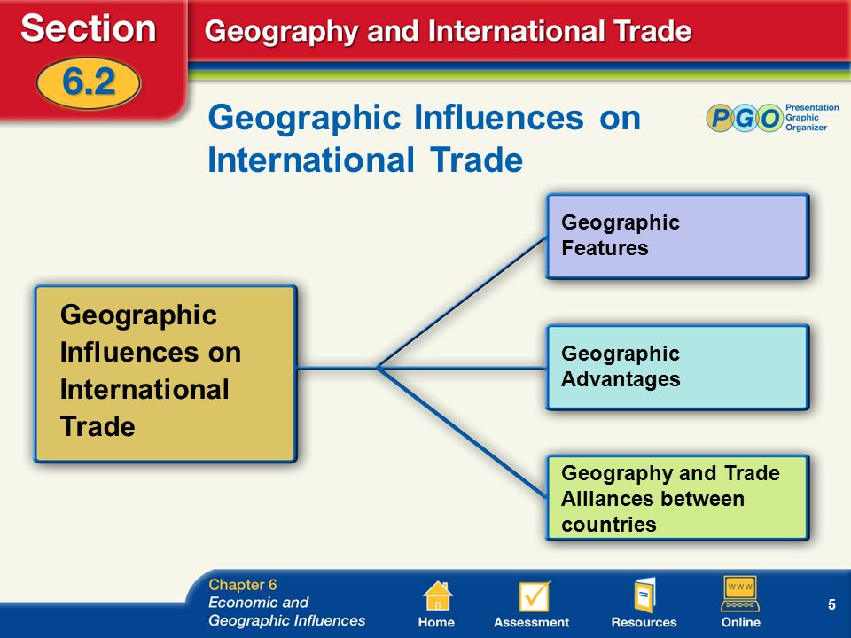Click the Section label in red banner
Image resolution: width=851 pixels, height=638 pixels.
click(89, 28)
